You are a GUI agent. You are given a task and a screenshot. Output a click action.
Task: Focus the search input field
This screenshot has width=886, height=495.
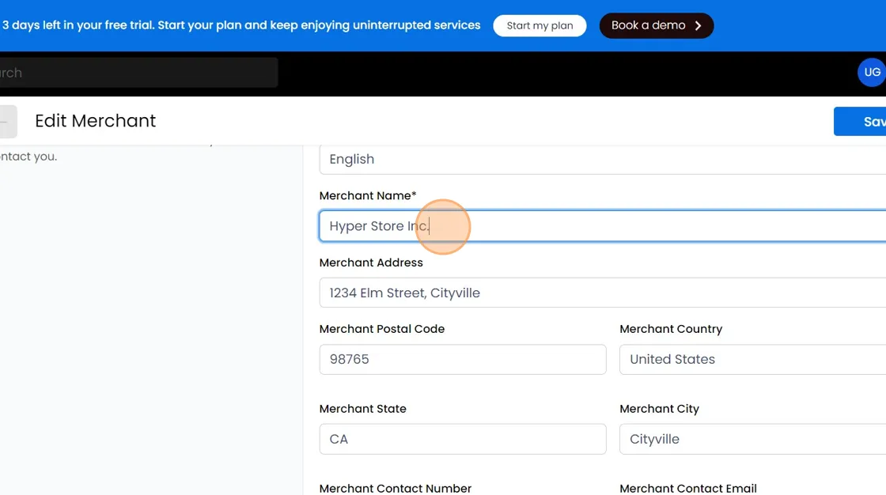[138, 72]
